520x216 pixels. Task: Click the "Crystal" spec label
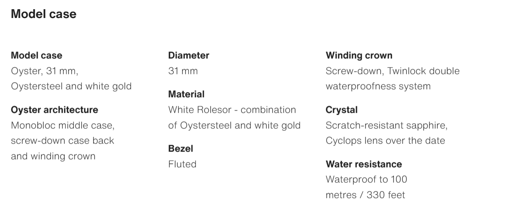pyautogui.click(x=341, y=110)
